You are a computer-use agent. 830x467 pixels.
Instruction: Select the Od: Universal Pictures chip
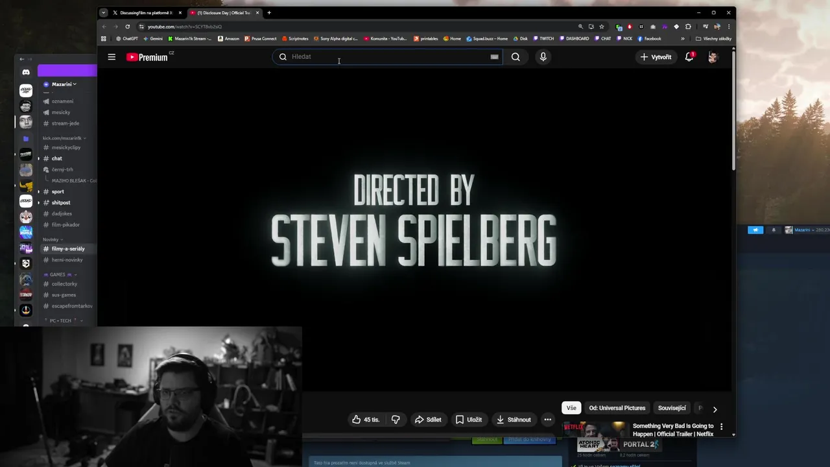[617, 408]
